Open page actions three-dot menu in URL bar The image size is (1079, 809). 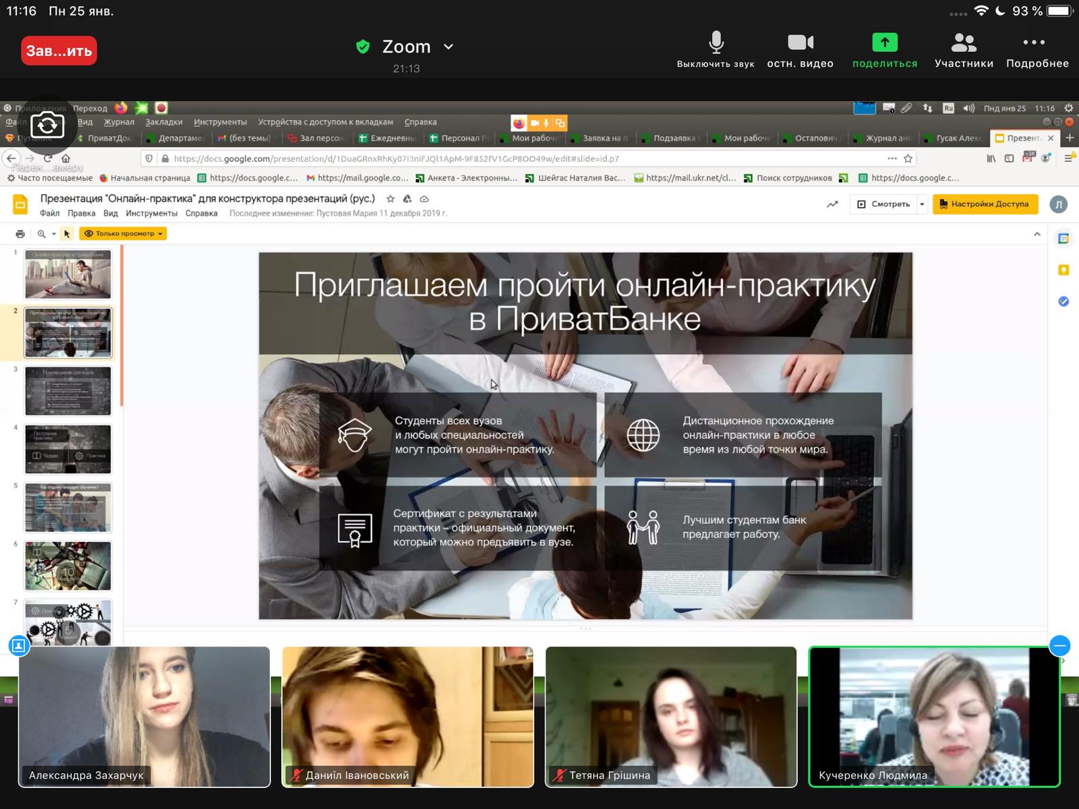(892, 158)
